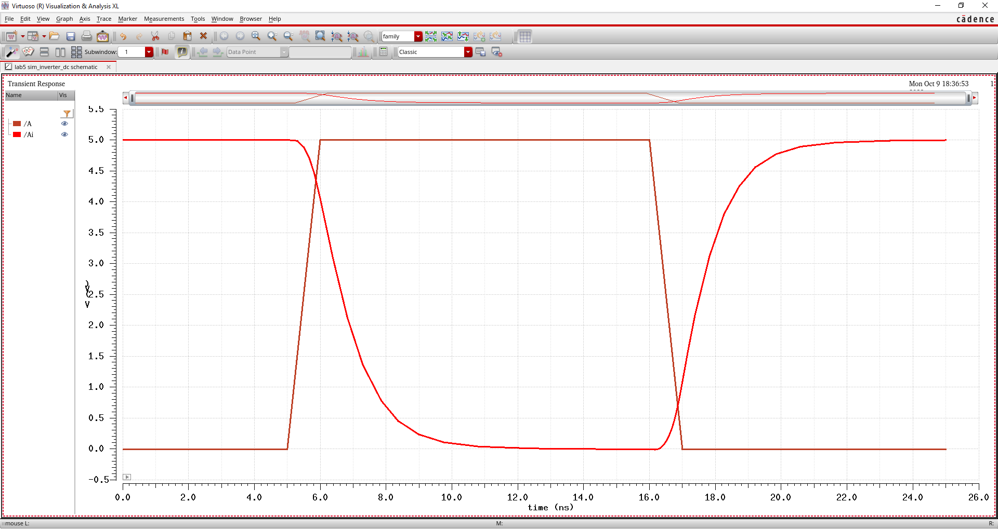This screenshot has height=529, width=998.
Task: Open the Browser menu
Action: point(251,19)
